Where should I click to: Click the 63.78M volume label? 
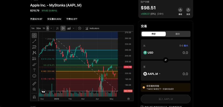pos(128,91)
